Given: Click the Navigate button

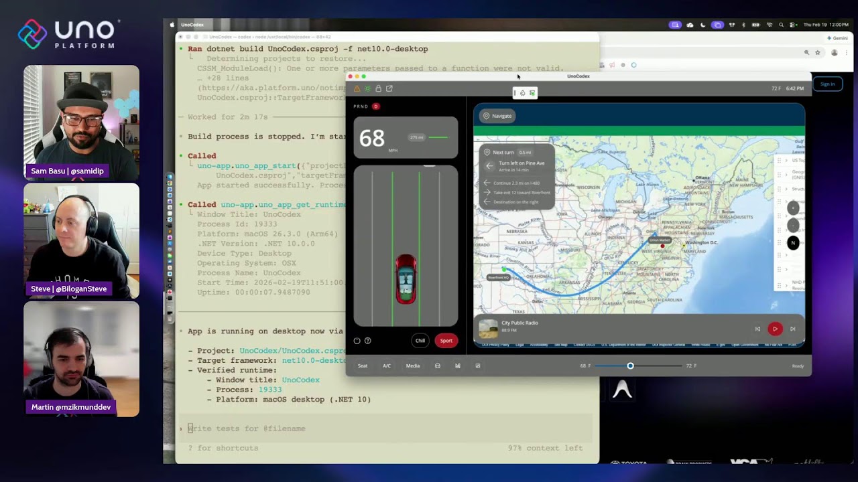Looking at the screenshot, I should (497, 116).
